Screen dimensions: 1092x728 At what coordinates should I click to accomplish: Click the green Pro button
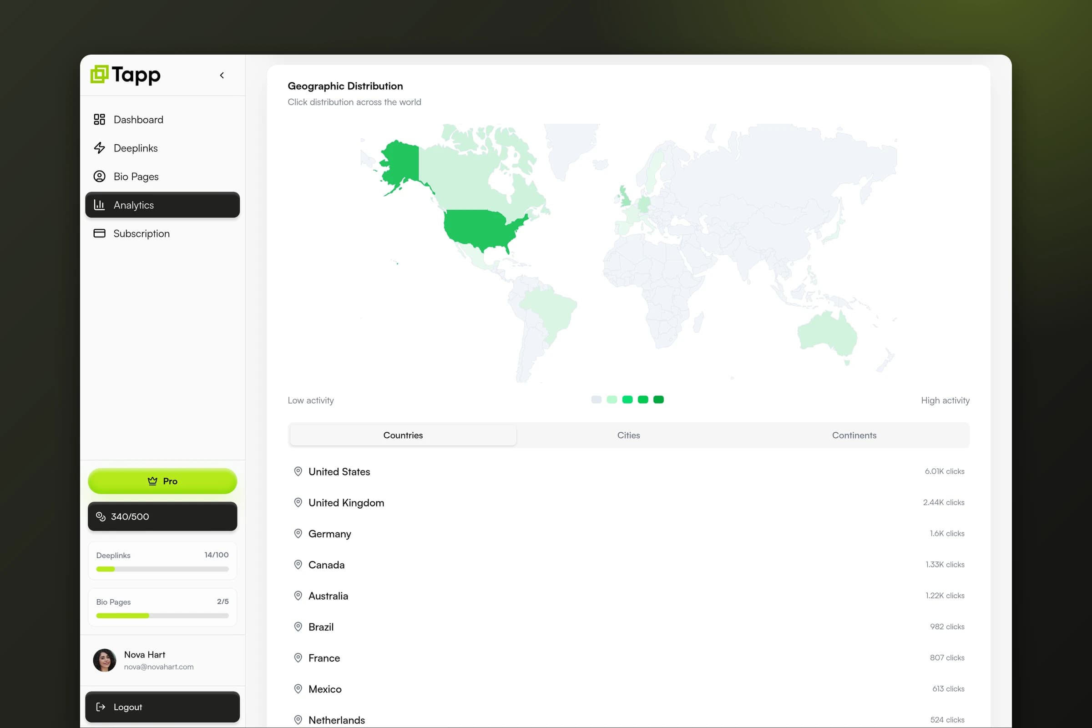162,481
